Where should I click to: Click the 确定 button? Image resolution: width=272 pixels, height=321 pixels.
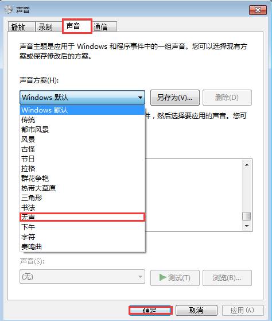150,310
